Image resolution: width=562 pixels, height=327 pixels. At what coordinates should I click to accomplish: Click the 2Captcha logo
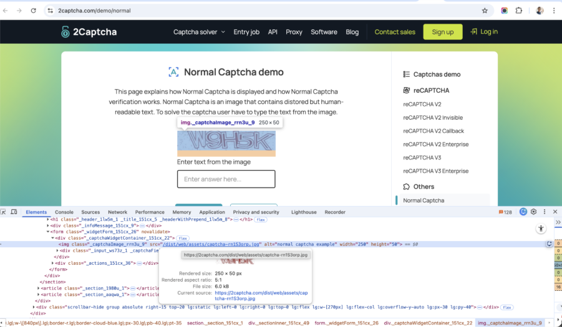89,32
